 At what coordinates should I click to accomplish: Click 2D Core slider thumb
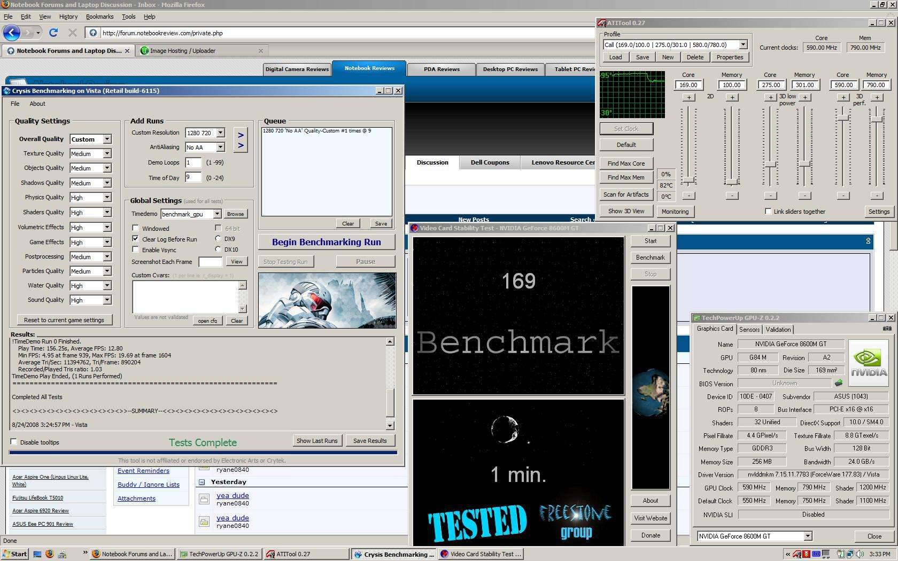pos(689,181)
